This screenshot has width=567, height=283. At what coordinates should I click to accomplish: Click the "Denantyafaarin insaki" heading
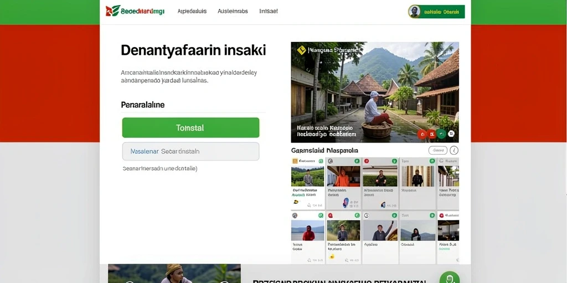[193, 50]
